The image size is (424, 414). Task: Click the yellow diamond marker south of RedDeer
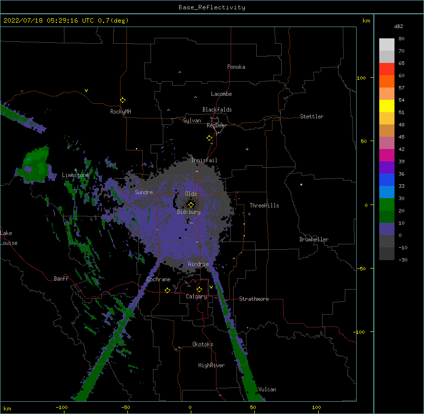209,138
